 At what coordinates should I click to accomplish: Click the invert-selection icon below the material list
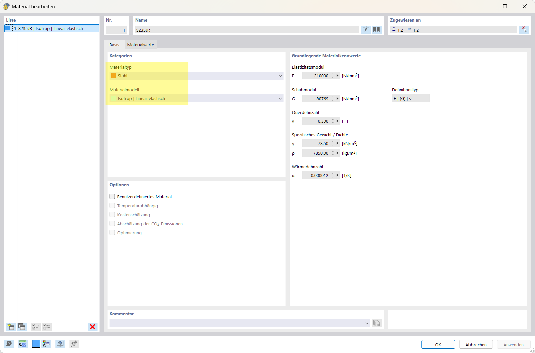(47, 327)
